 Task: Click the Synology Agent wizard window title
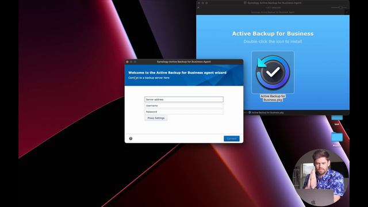(184, 62)
